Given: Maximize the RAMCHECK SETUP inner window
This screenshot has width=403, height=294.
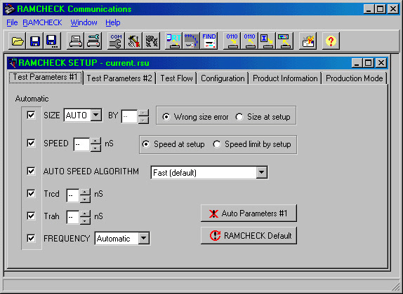Looking at the screenshot, I should (x=369, y=63).
